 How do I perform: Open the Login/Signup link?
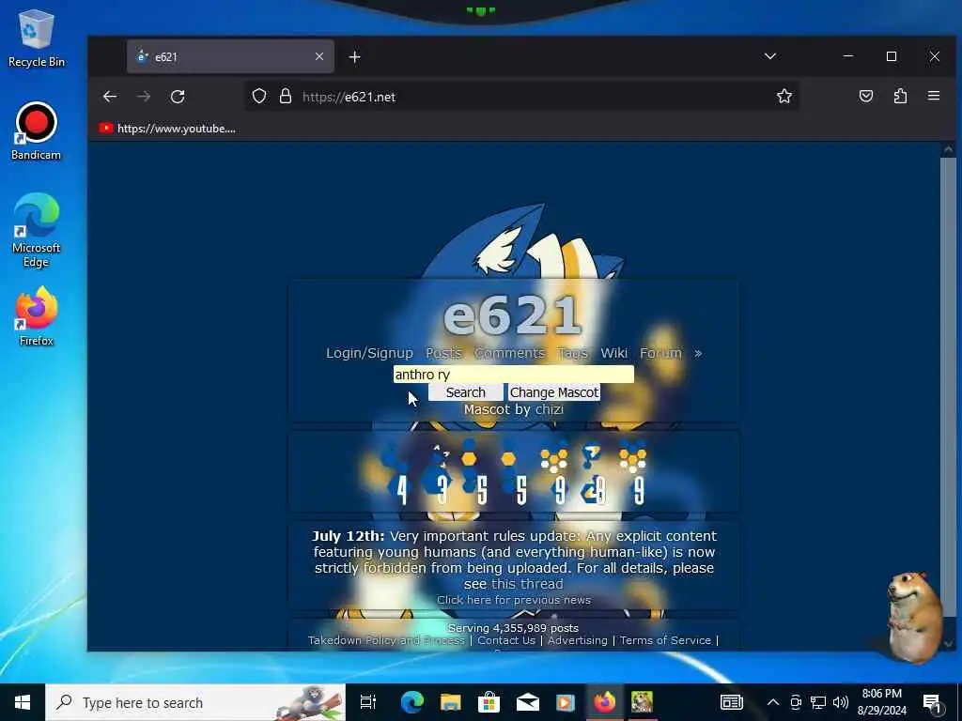coord(369,353)
